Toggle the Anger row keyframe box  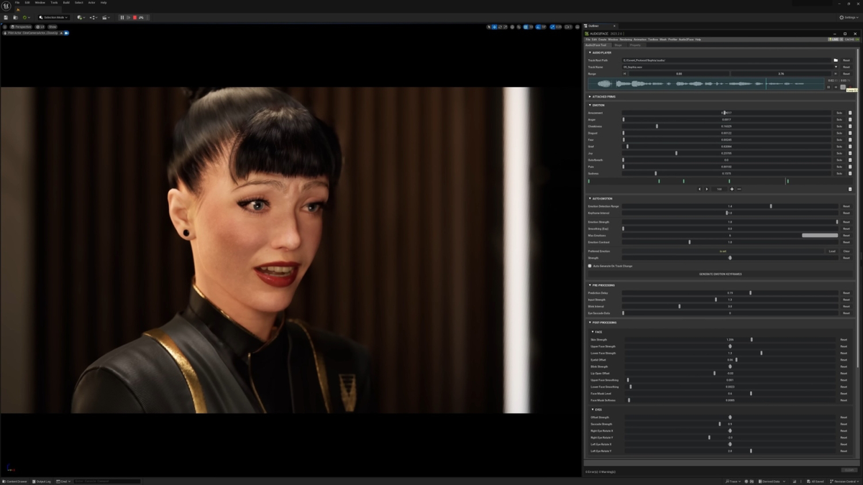pos(850,119)
